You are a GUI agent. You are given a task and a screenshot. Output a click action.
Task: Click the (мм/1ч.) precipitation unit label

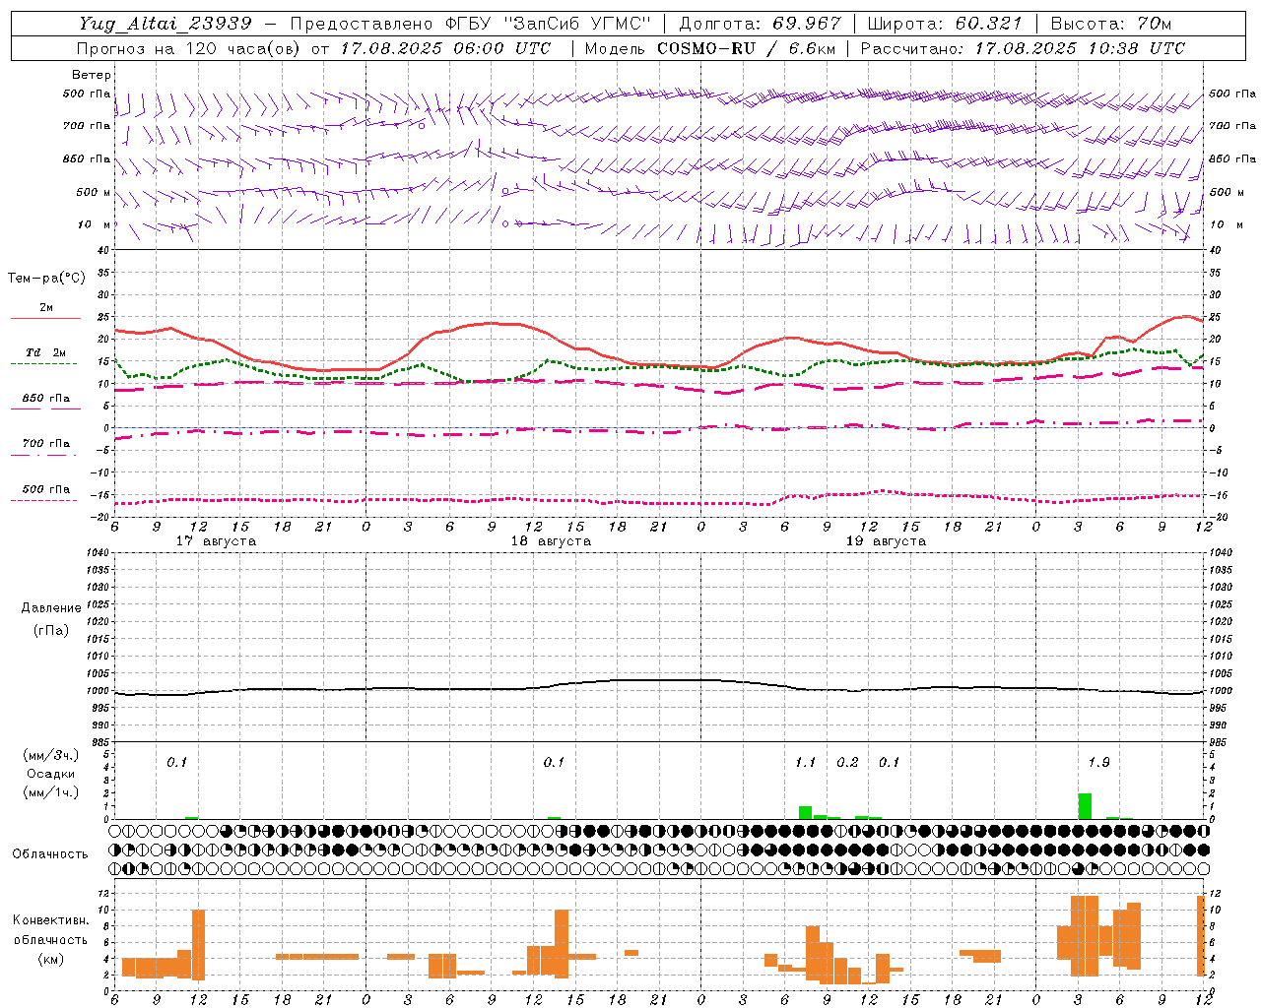pos(51,792)
